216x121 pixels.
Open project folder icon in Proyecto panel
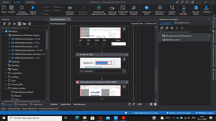[x=24, y=24]
